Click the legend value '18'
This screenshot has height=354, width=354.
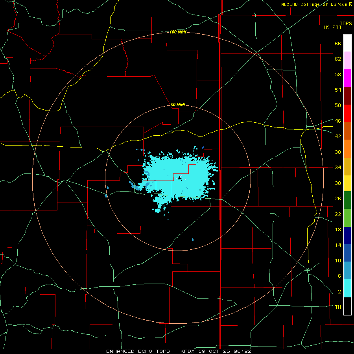(x=338, y=230)
